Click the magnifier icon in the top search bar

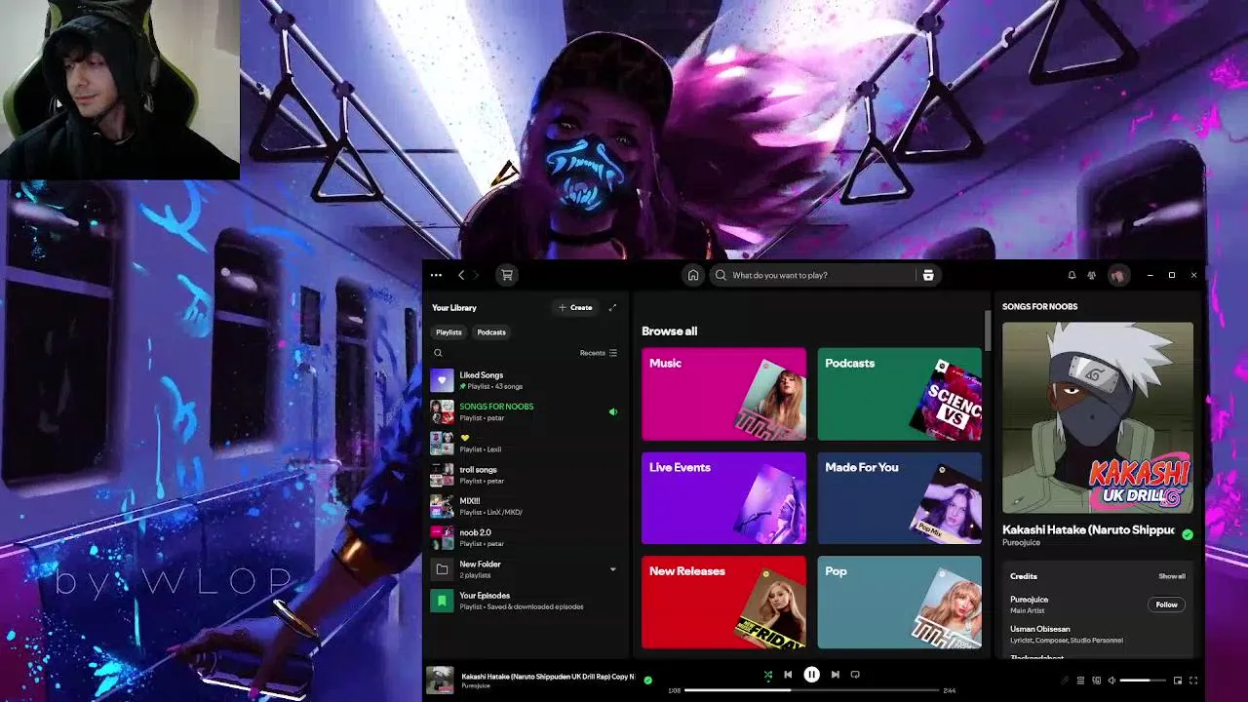721,275
